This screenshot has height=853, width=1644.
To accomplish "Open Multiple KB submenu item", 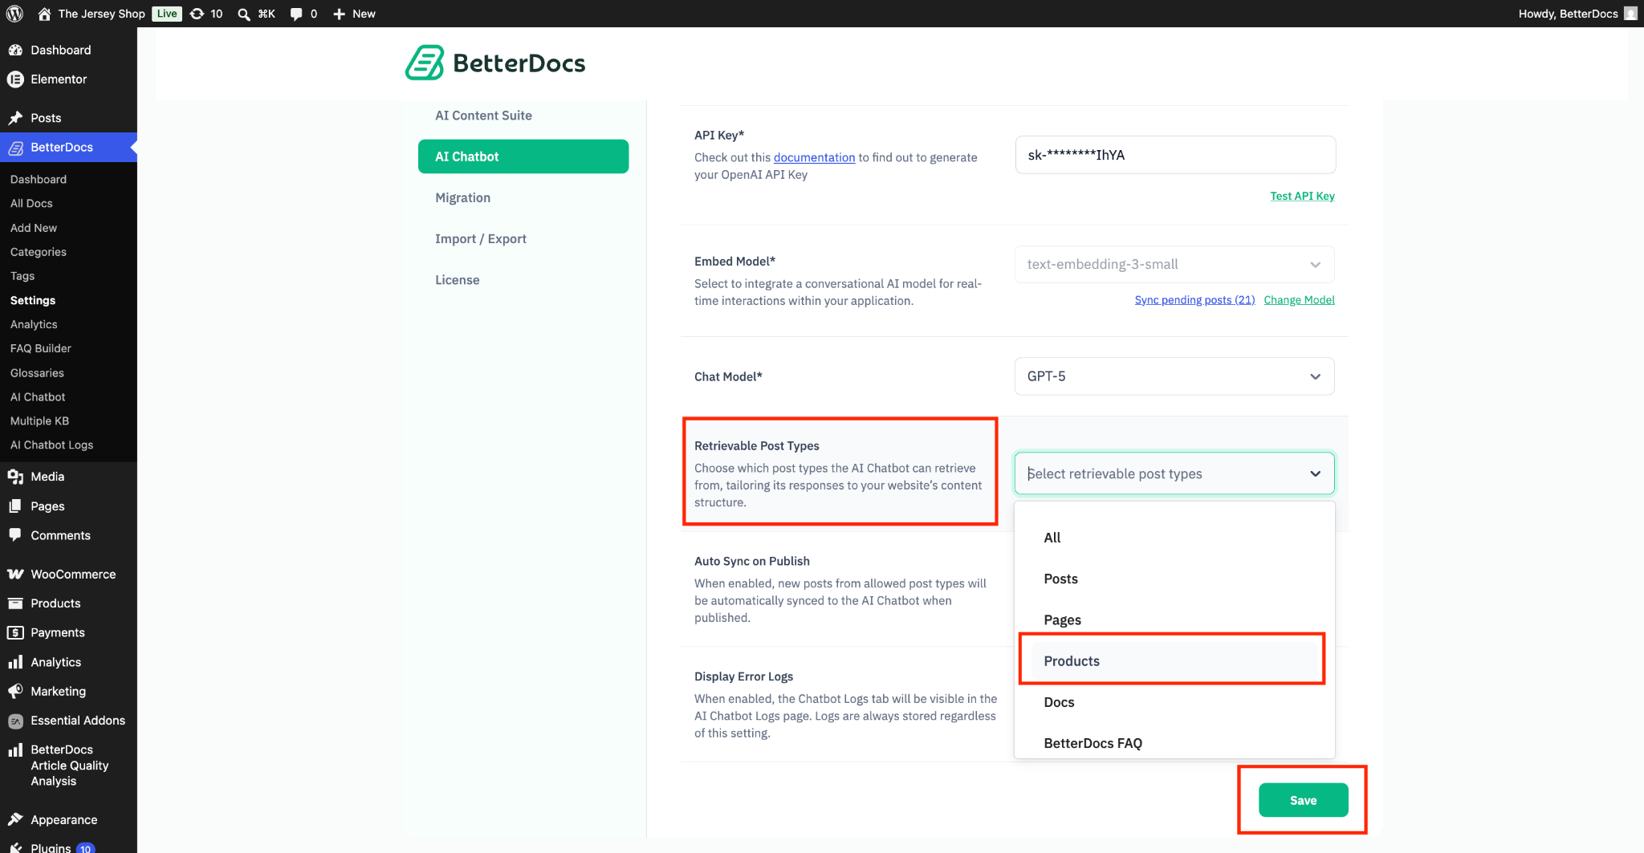I will pyautogui.click(x=39, y=421).
